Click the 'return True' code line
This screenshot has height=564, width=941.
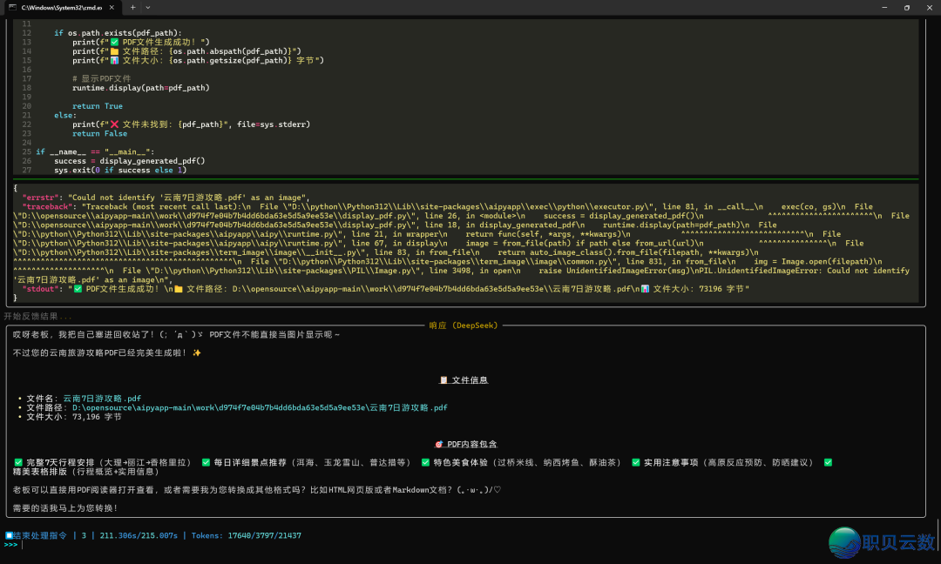[98, 106]
